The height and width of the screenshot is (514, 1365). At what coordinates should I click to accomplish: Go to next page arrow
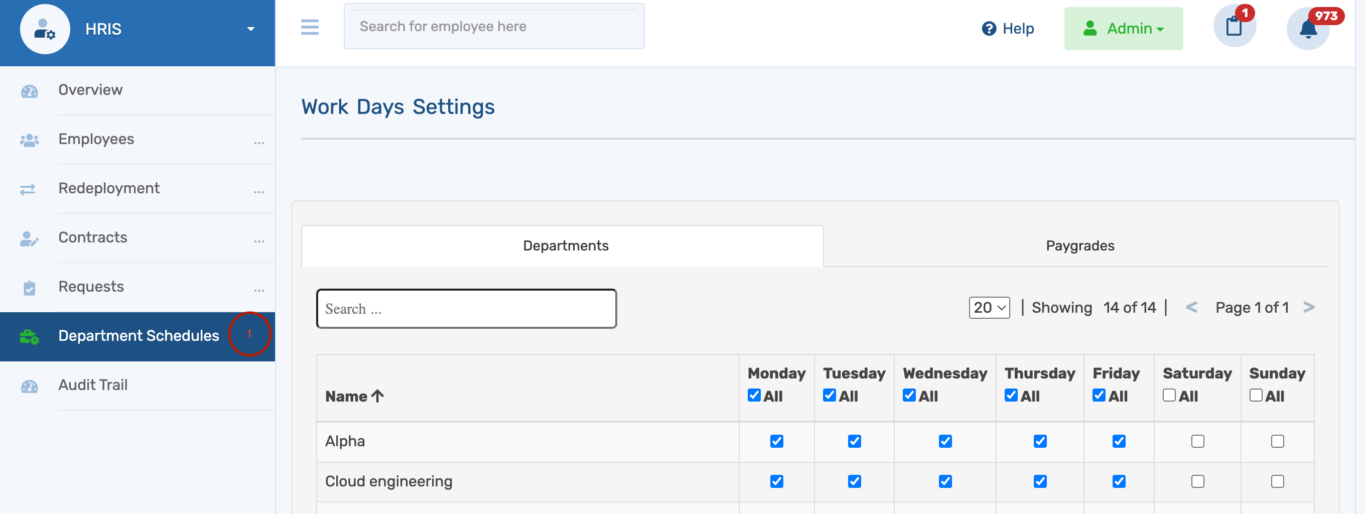pyautogui.click(x=1309, y=307)
